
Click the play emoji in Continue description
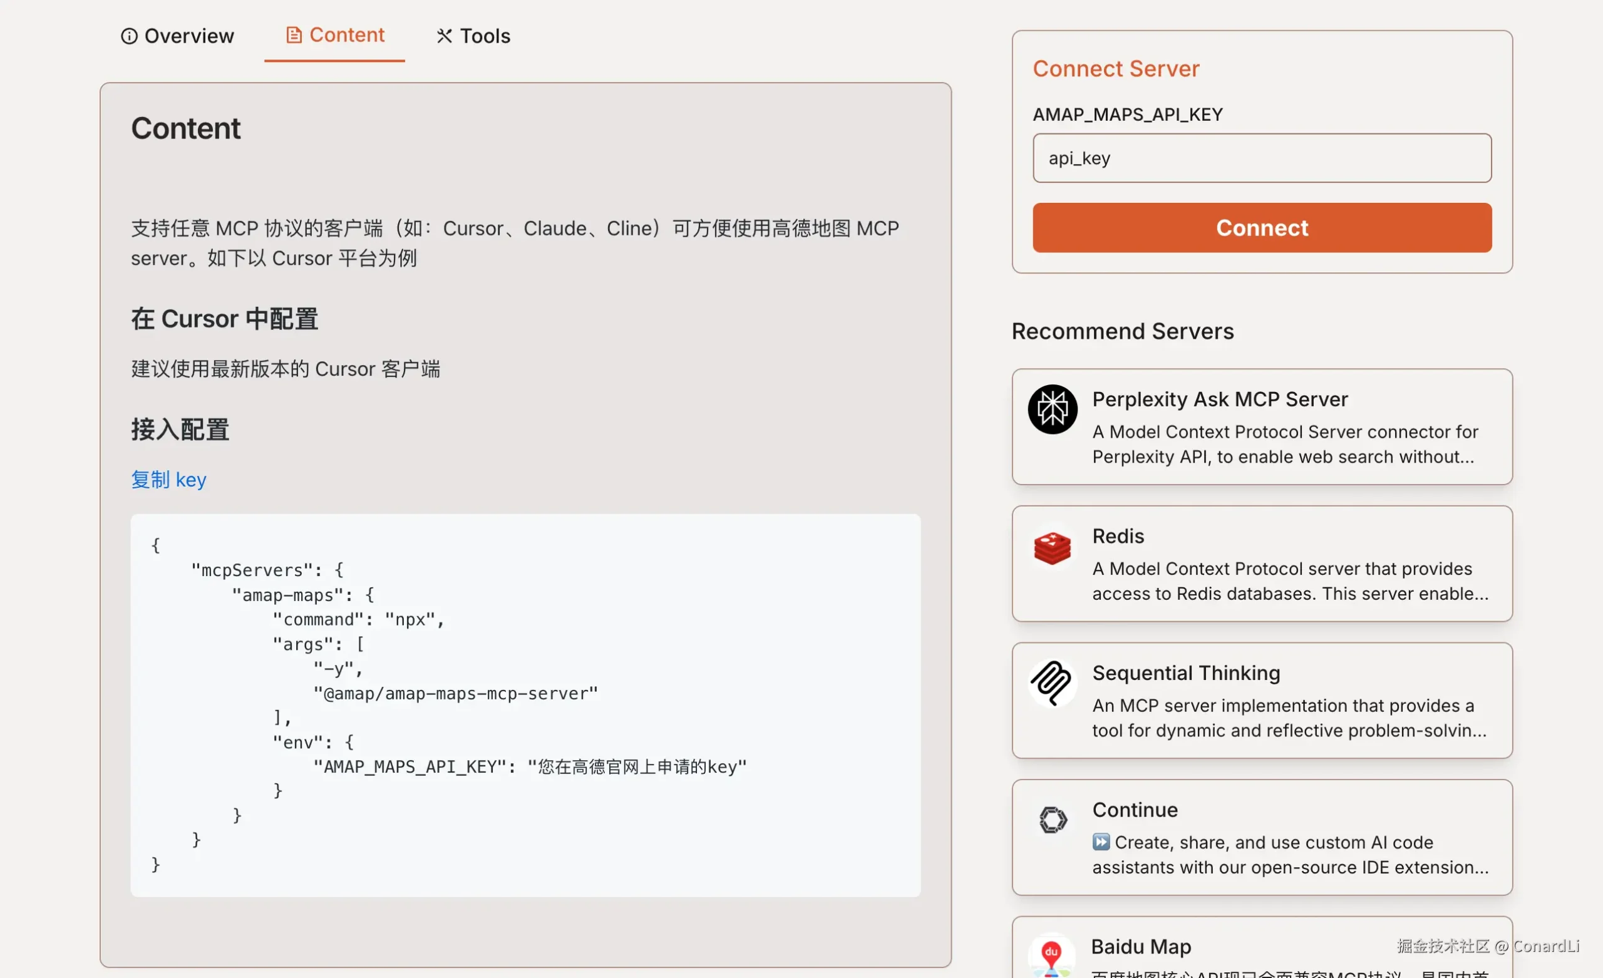(x=1101, y=842)
